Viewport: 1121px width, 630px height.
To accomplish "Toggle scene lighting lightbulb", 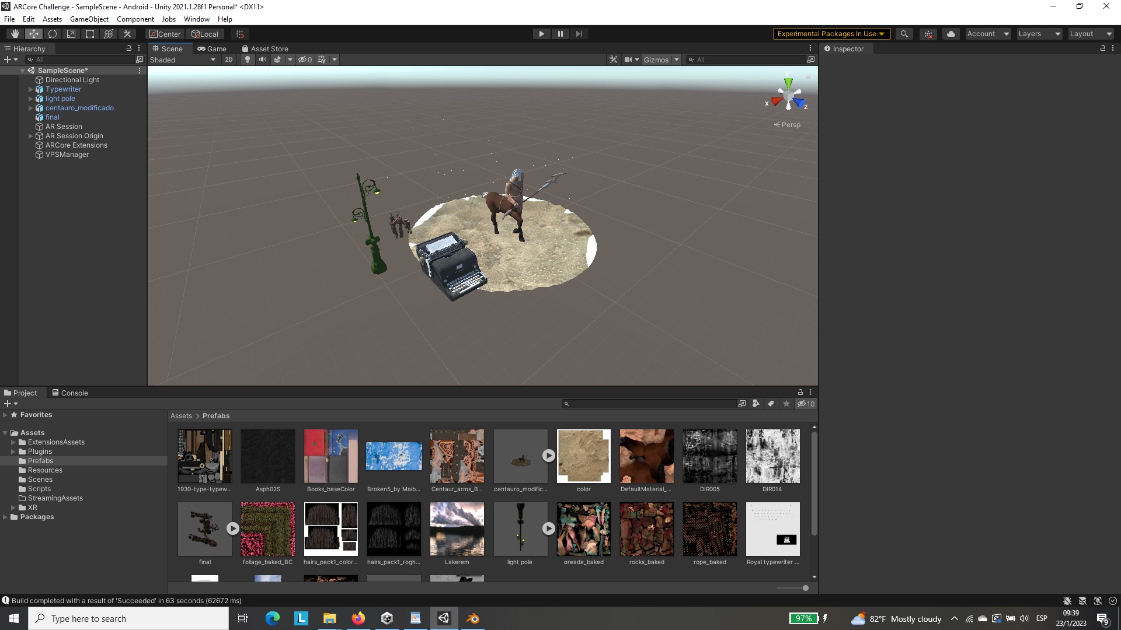I will click(248, 60).
